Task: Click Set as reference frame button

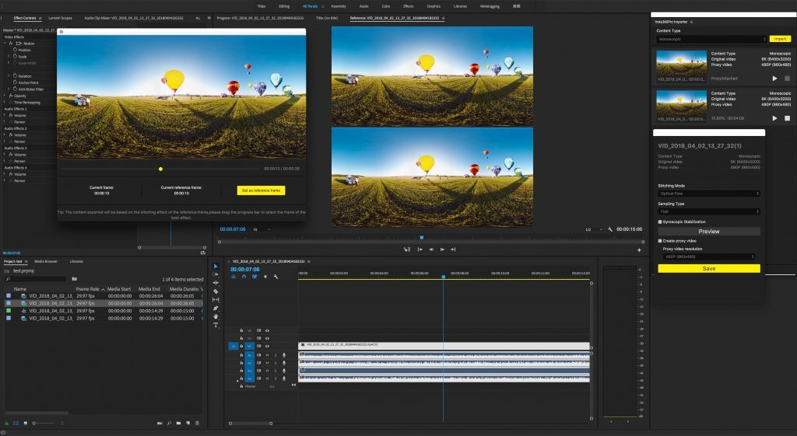Action: [262, 190]
